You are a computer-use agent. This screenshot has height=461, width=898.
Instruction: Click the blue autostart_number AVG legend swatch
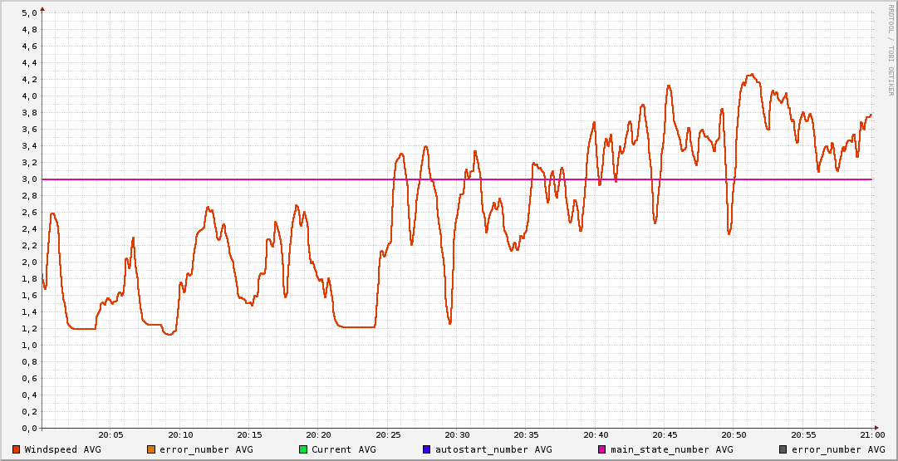427,450
